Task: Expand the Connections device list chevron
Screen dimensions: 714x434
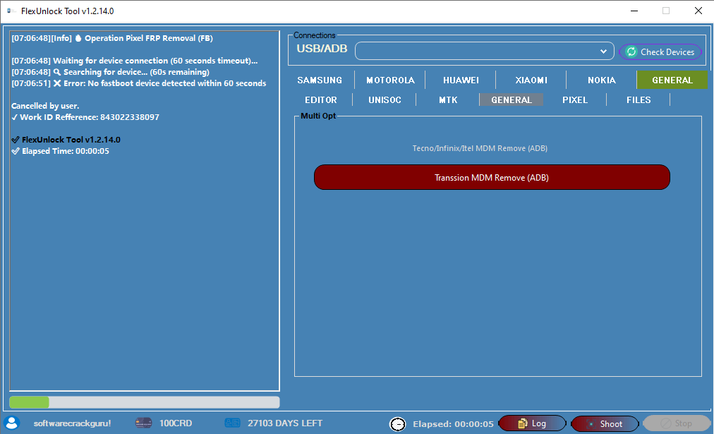Action: 603,51
